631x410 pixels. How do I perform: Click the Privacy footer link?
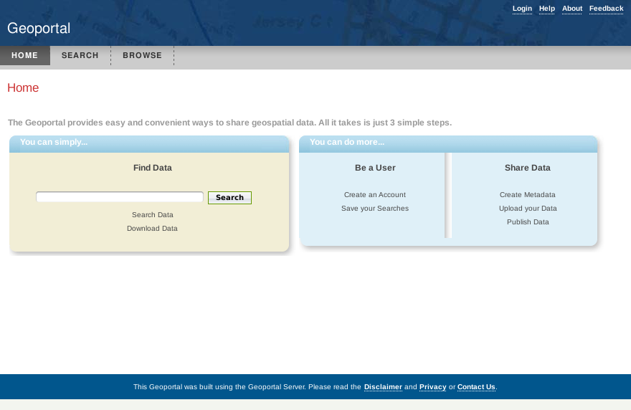pyautogui.click(x=432, y=387)
